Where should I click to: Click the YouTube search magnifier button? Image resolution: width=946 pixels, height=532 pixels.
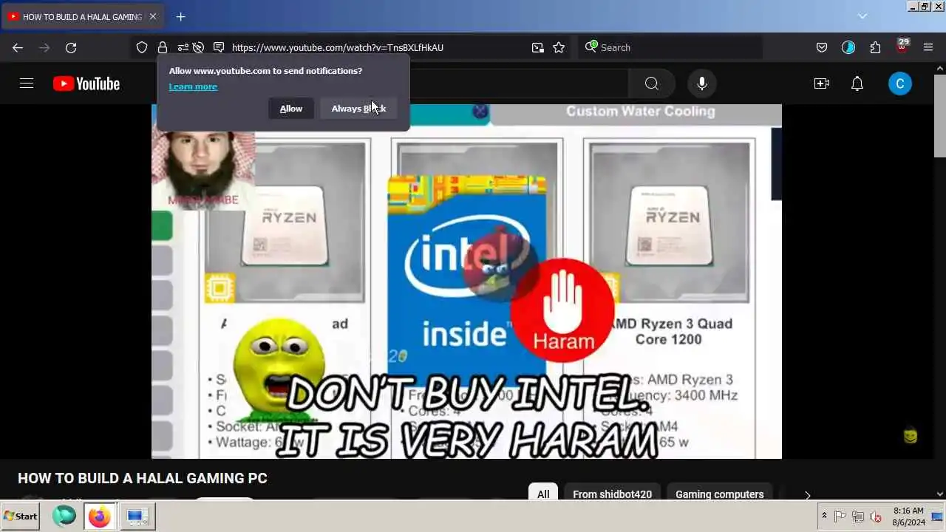click(x=651, y=83)
